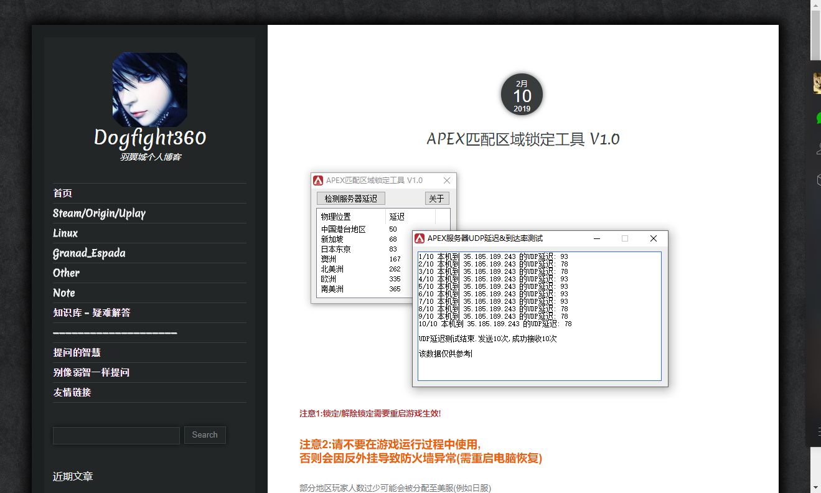821x493 pixels.
Task: Click the UDP延迟测试结束 summary line
Action: (x=488, y=339)
